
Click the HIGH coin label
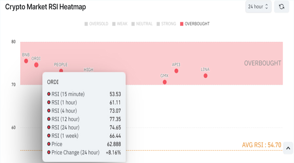pos(88,69)
